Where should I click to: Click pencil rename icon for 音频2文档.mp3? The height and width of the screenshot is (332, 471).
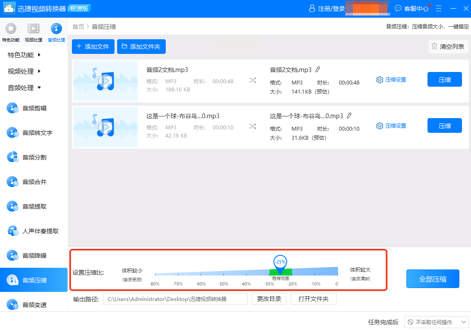tap(317, 69)
